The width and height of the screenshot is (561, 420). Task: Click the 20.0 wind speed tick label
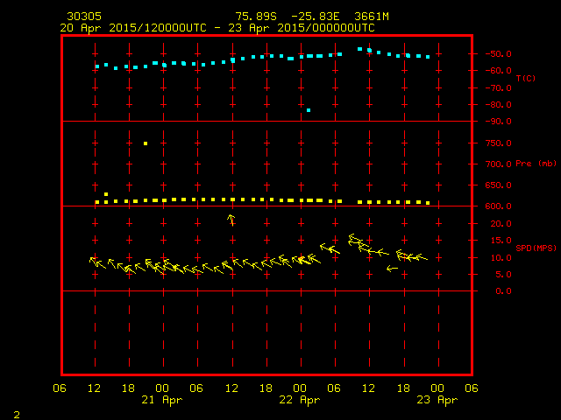coord(501,224)
